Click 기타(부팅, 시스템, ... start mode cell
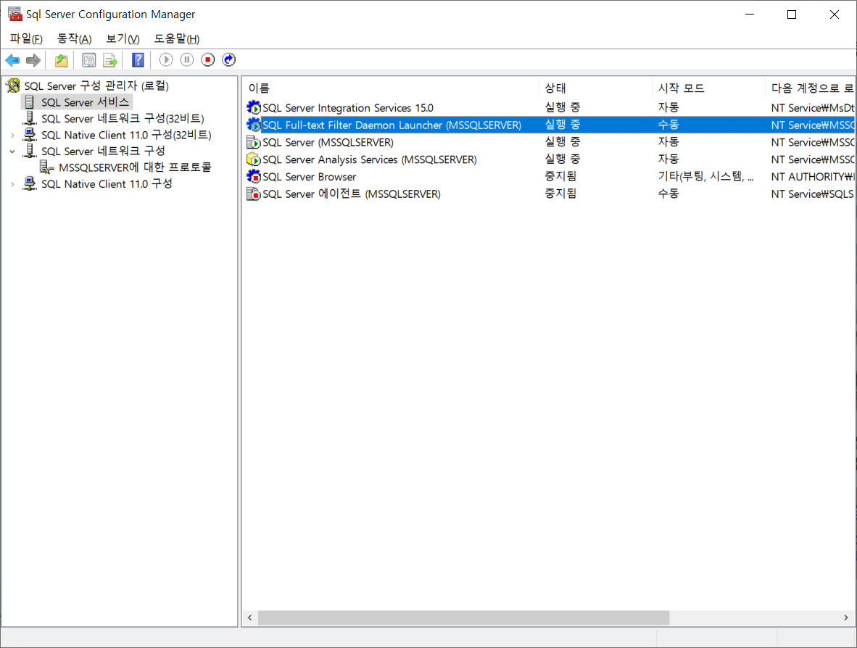Viewport: 857px width, 648px height. tap(705, 176)
